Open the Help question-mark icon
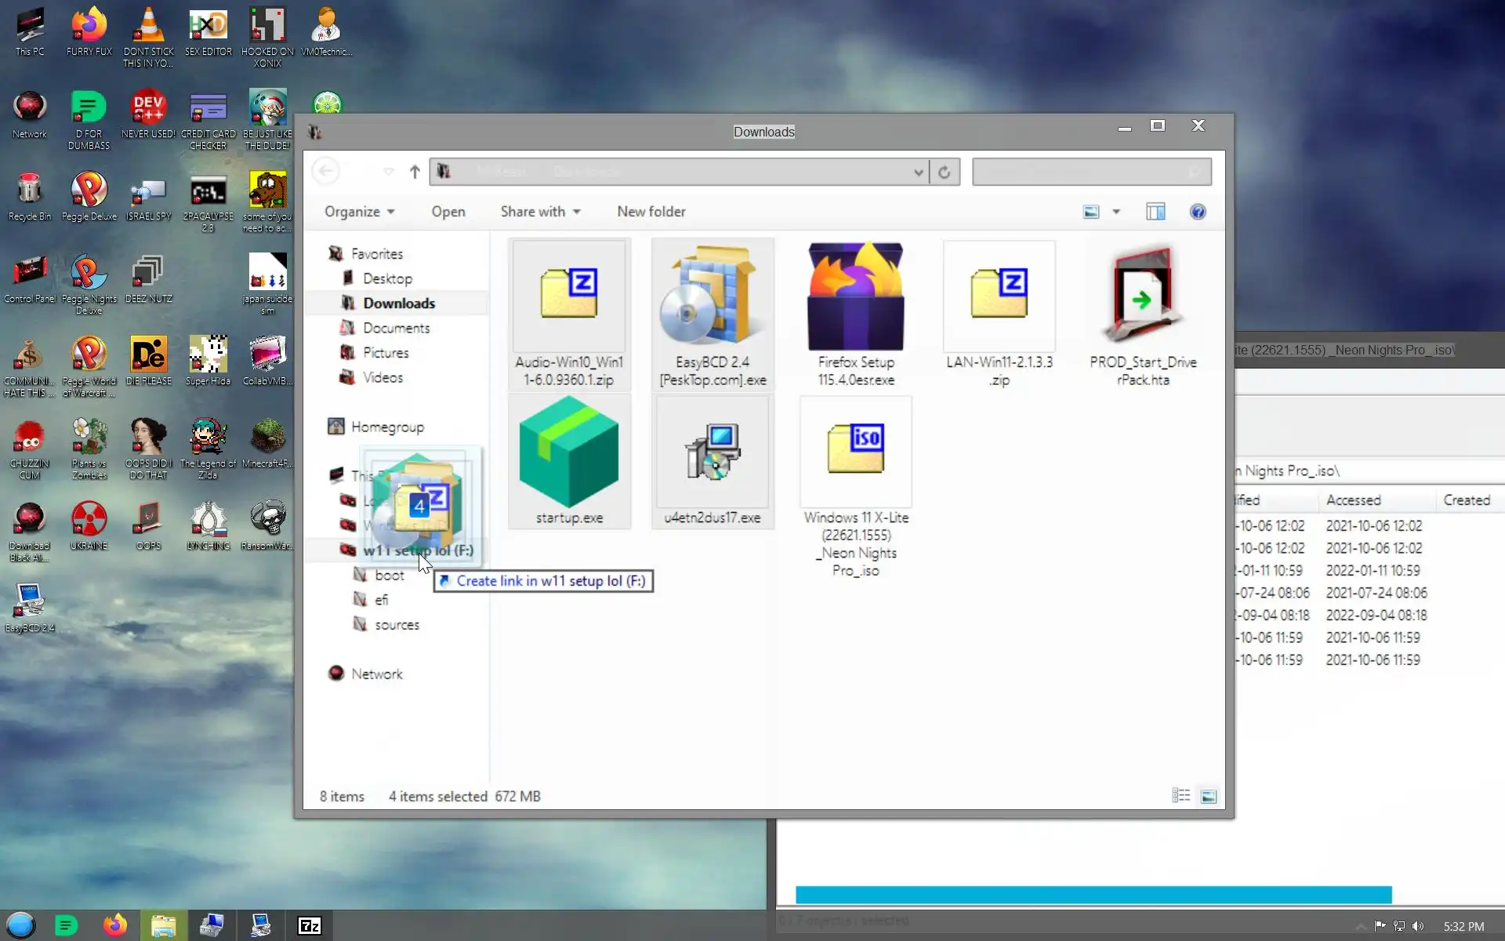 coord(1197,212)
